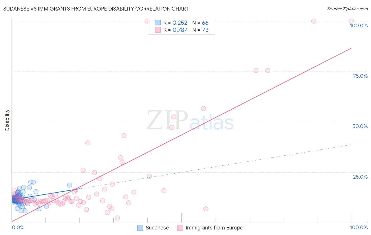The height and width of the screenshot is (235, 371).
Task: Click the pink R = 0.787 swatch
Action: pyautogui.click(x=158, y=30)
